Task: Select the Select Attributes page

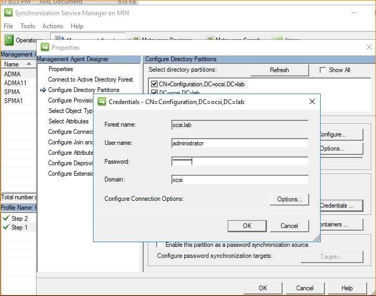Action: point(68,121)
